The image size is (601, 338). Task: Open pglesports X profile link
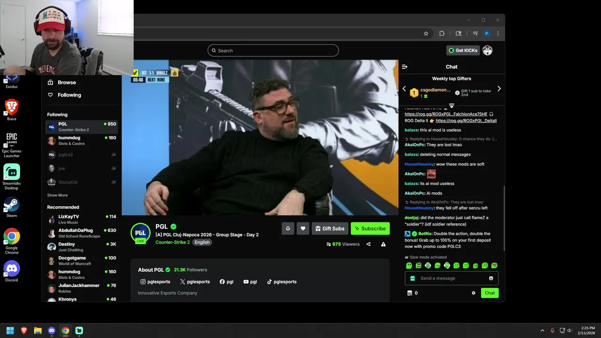(195, 282)
